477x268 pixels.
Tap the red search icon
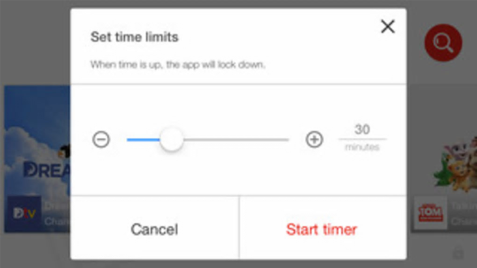(x=443, y=43)
